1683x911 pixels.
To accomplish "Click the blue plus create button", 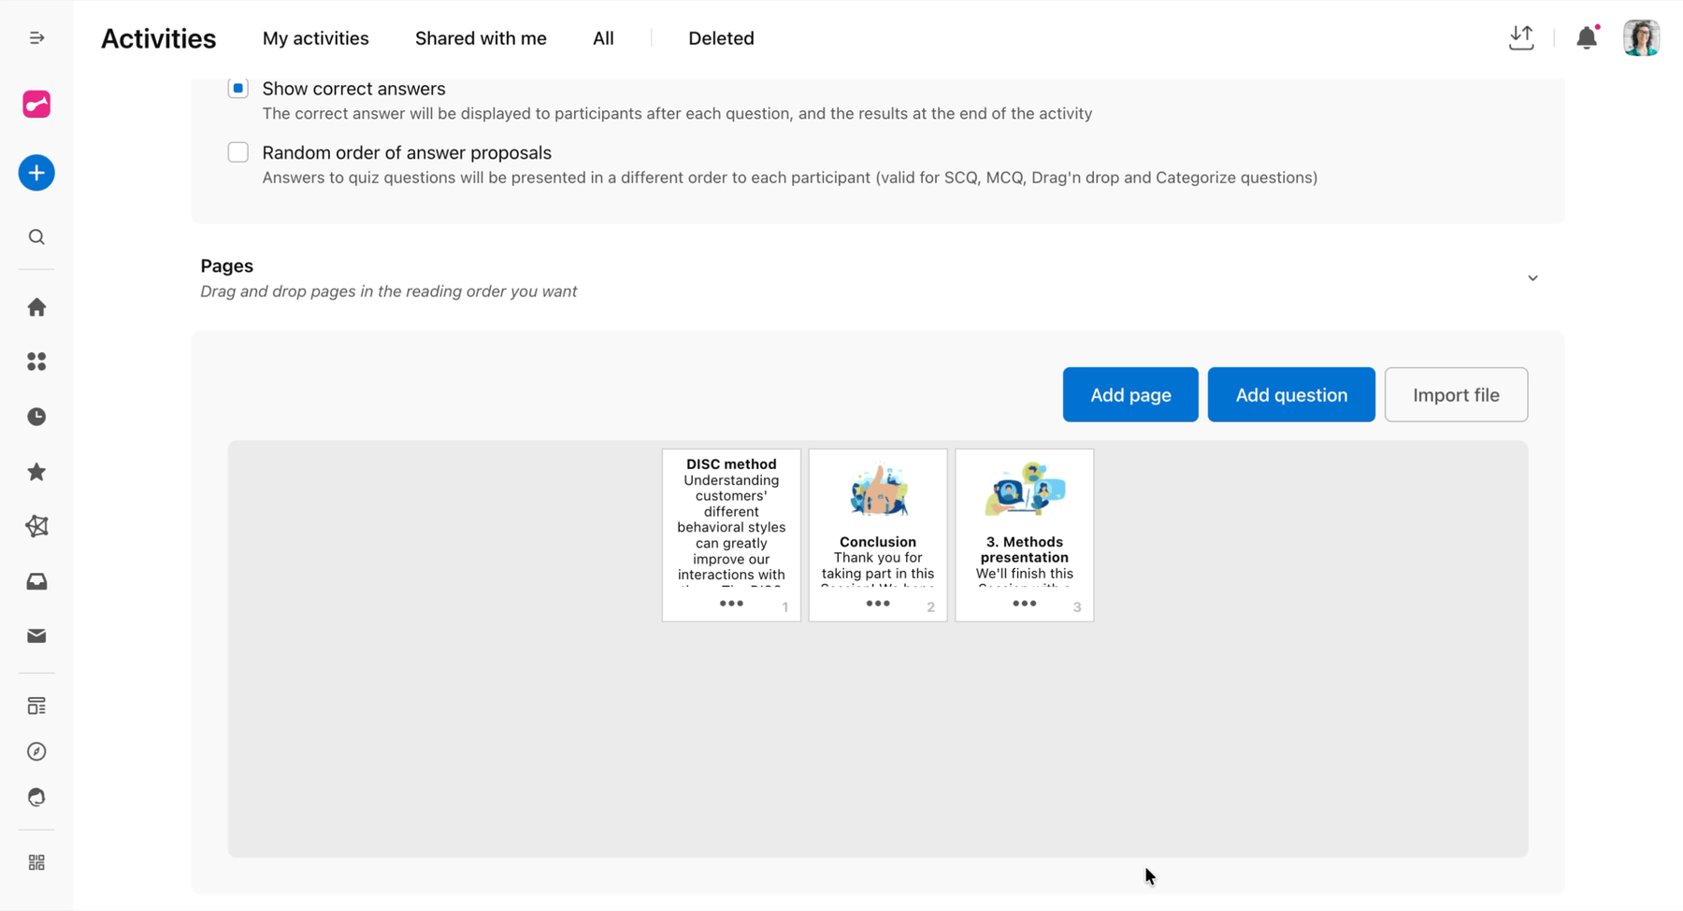I will 36,173.
